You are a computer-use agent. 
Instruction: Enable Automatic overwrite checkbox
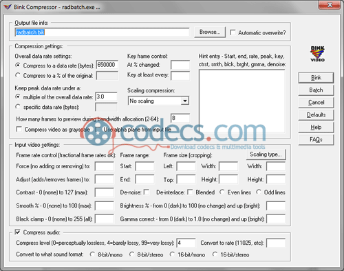click(x=233, y=32)
